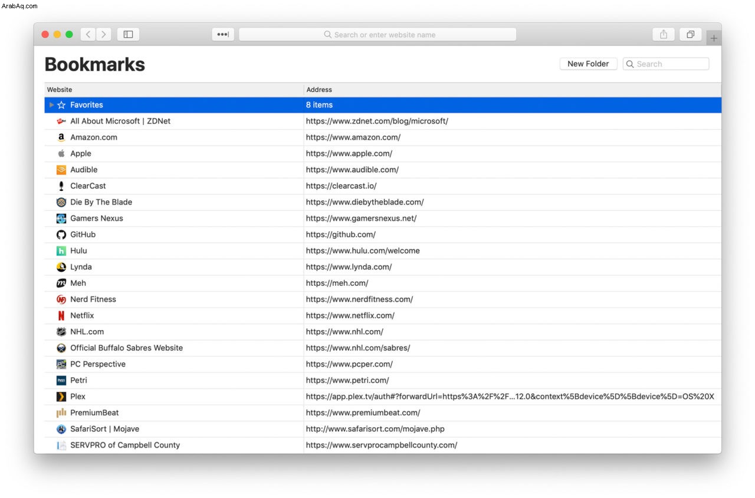Select the Die By The Blade bookmark
Image resolution: width=755 pixels, height=498 pixels.
(101, 202)
